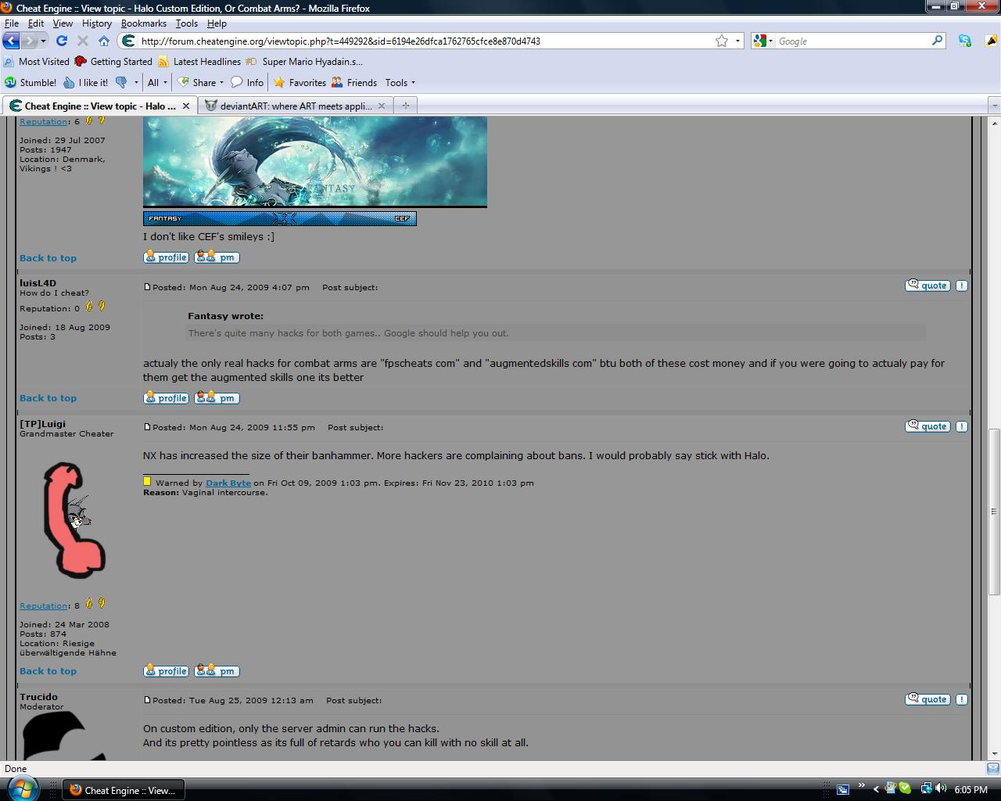This screenshot has height=801, width=1001.
Task: Open the Latest Headlines feed bookmark
Action: coord(199,62)
